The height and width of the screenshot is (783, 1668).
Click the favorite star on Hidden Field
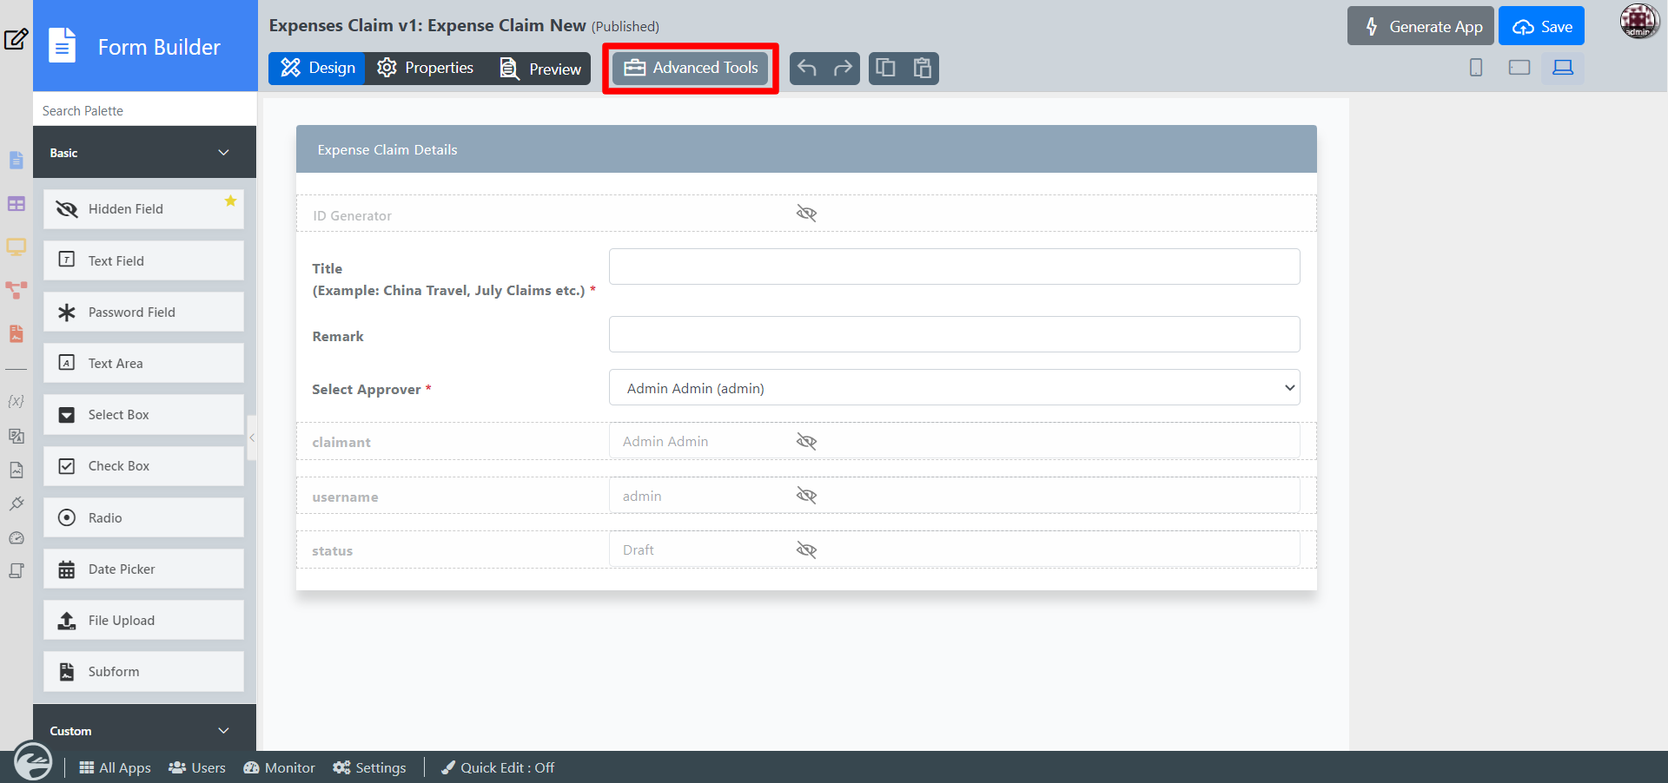(x=230, y=201)
